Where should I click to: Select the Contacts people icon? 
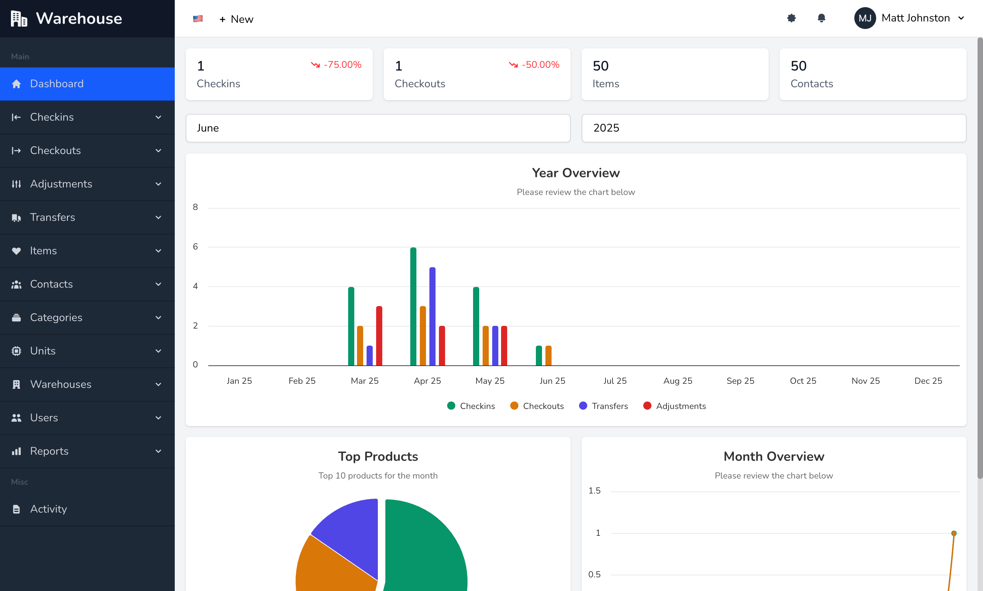coord(16,284)
